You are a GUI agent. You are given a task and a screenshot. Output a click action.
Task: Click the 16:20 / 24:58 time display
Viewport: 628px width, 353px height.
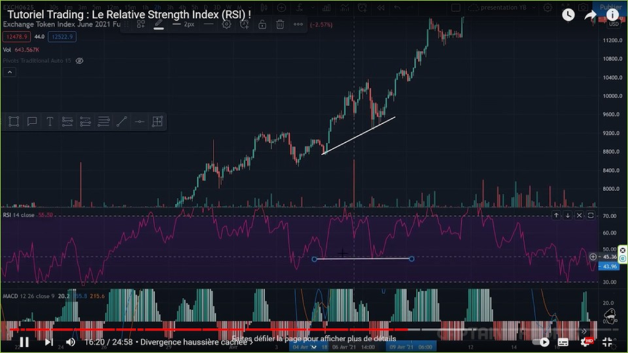click(x=109, y=342)
